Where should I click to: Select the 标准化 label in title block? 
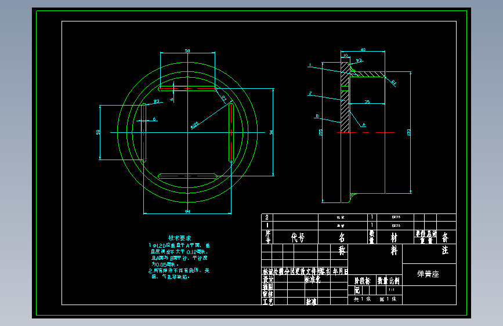(x=313, y=280)
